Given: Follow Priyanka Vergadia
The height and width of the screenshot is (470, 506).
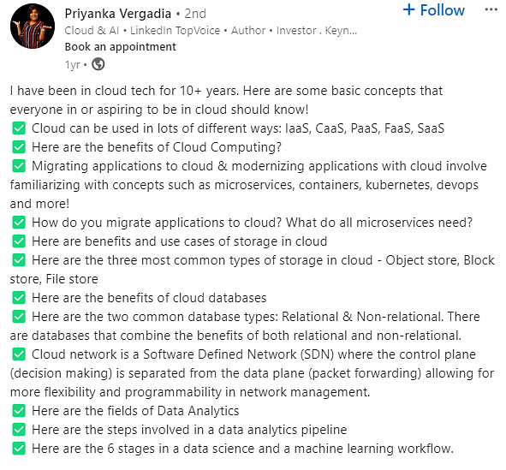Looking at the screenshot, I should (434, 10).
